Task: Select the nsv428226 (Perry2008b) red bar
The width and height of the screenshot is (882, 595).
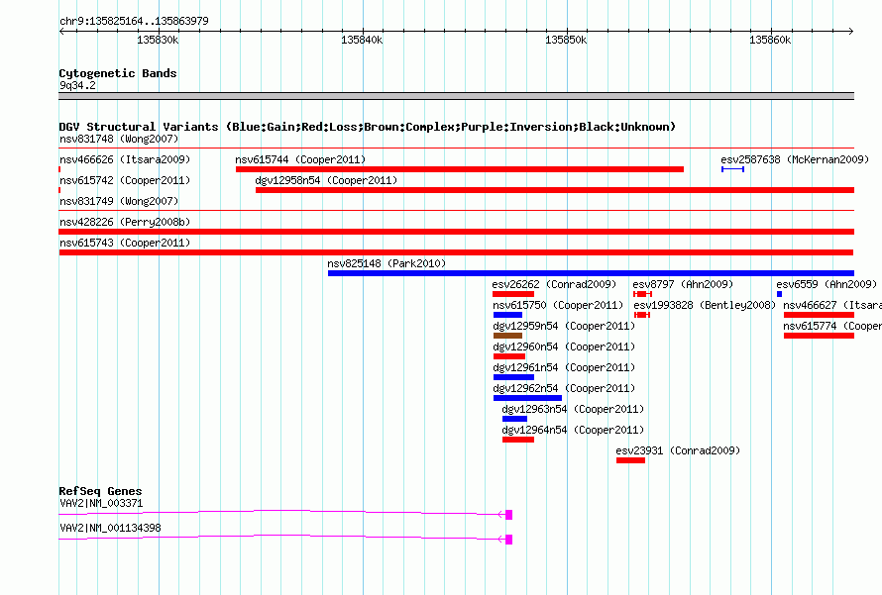Action: coord(456,232)
